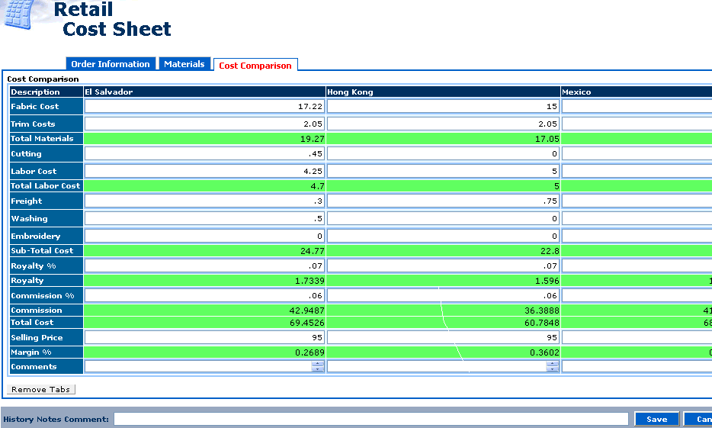Click El Salvador Commission value 42.9487
The image size is (712, 428).
(x=307, y=311)
